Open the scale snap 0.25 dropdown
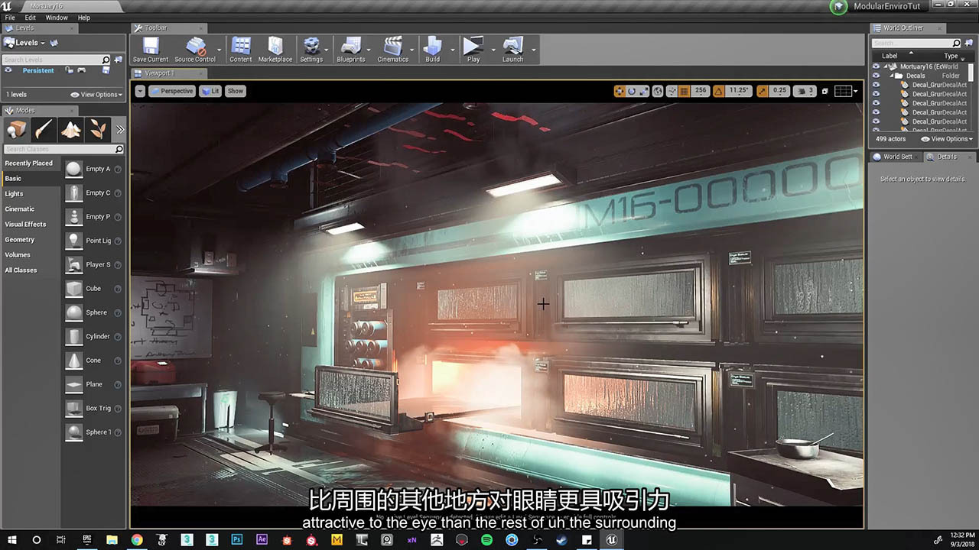Image resolution: width=979 pixels, height=550 pixels. (779, 91)
